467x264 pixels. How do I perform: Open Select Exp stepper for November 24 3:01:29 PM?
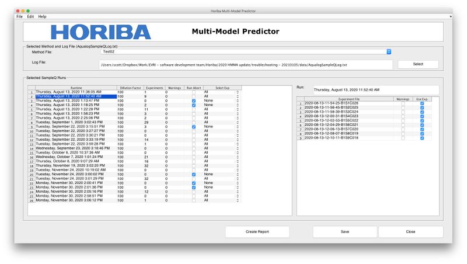[x=238, y=179]
